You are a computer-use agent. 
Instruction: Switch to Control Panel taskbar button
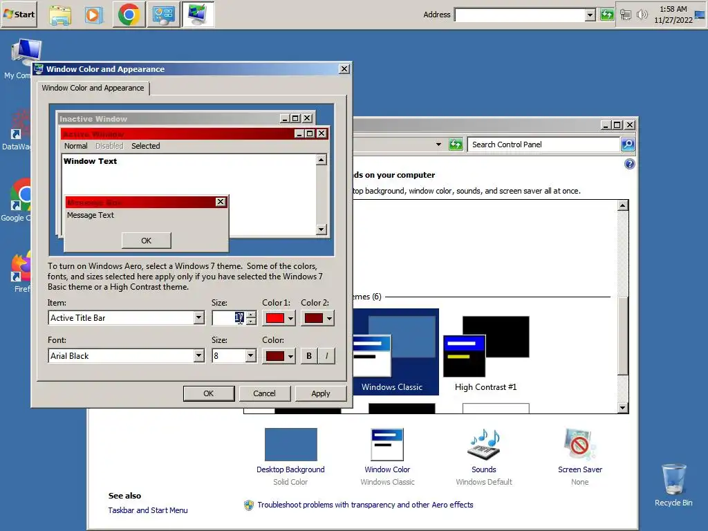pos(163,15)
